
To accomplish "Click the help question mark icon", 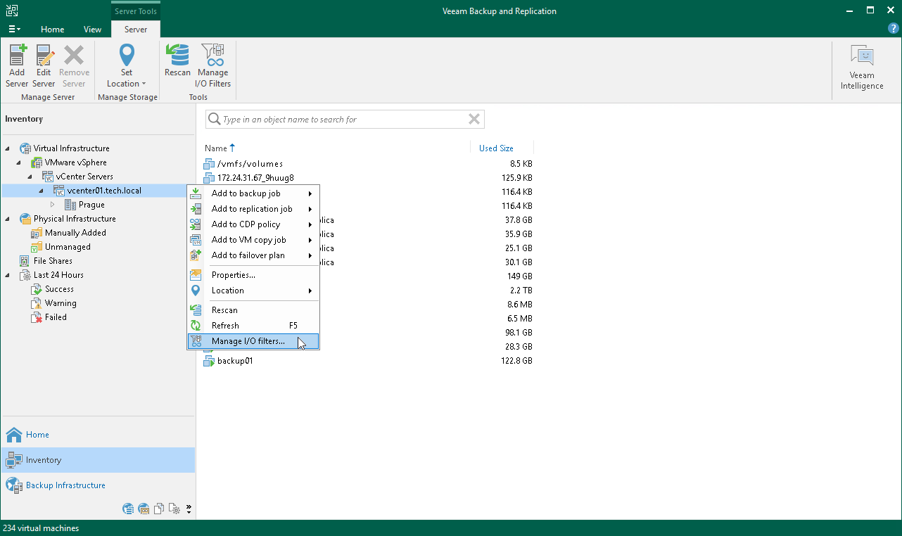I will [x=893, y=29].
